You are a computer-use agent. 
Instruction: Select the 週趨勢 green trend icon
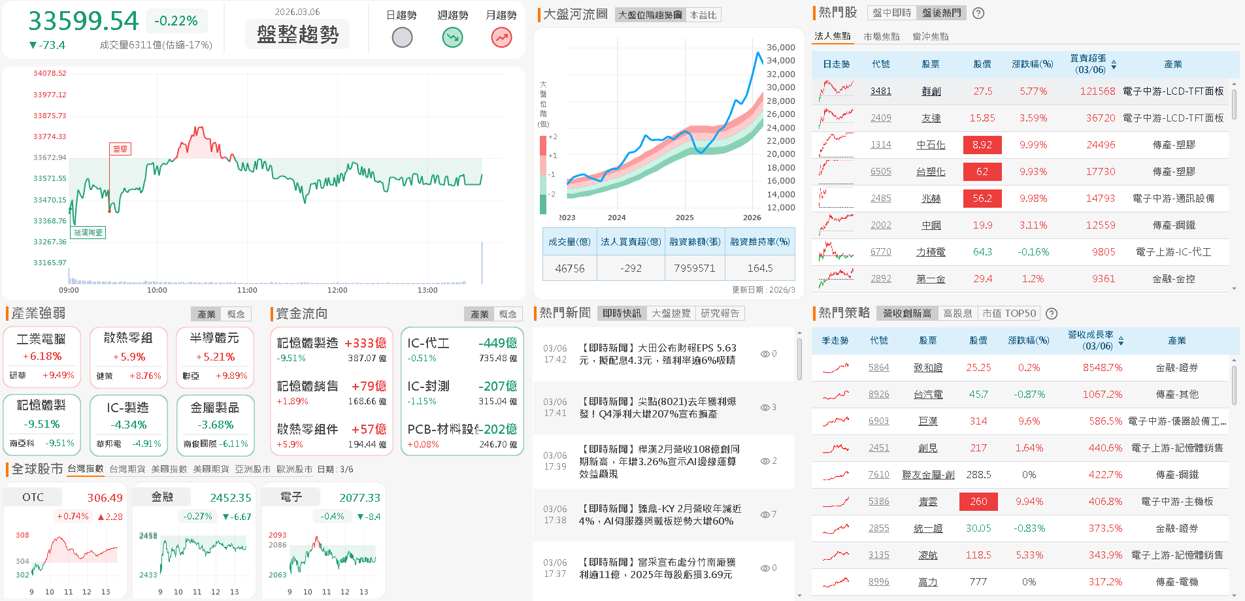tap(452, 38)
